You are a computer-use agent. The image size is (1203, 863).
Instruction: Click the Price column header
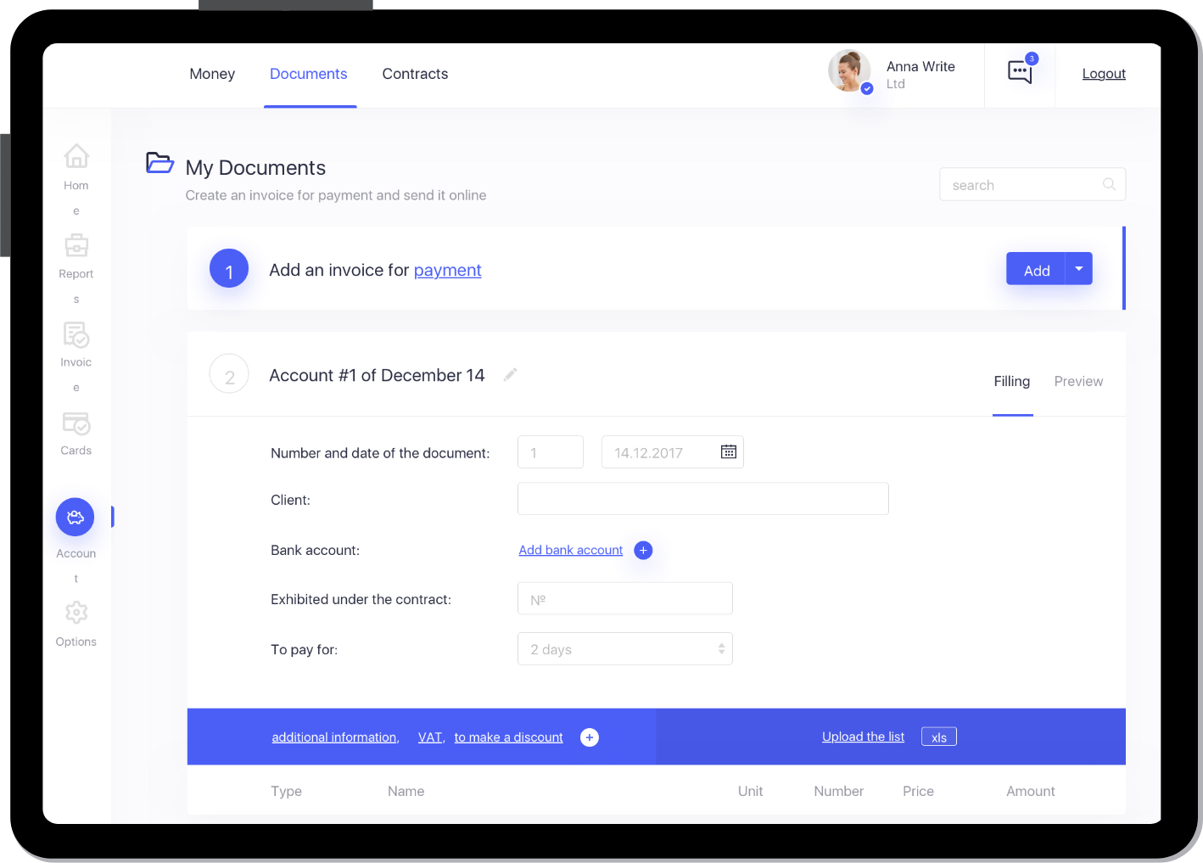coord(918,791)
